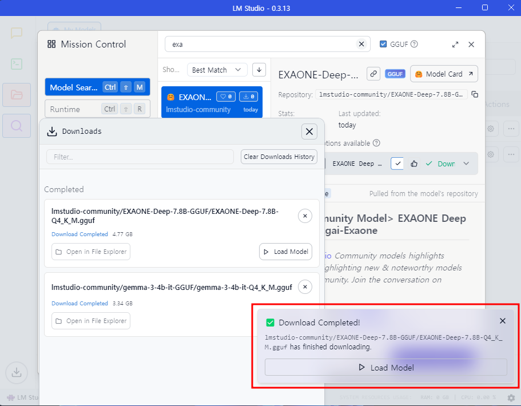Open second row more options ellipsis
Image resolution: width=521 pixels, height=406 pixels.
pyautogui.click(x=511, y=154)
